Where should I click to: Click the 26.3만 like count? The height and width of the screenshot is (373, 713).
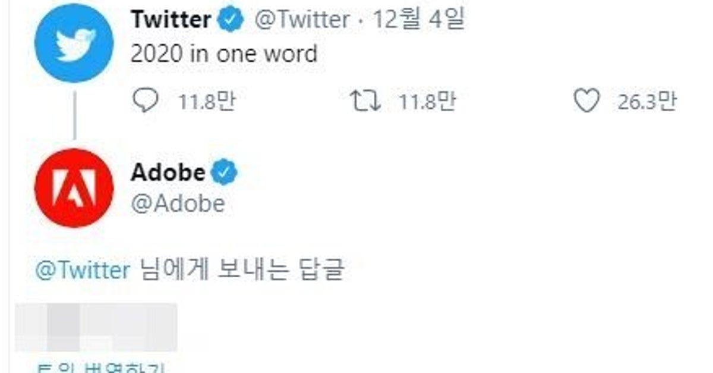click(x=647, y=102)
